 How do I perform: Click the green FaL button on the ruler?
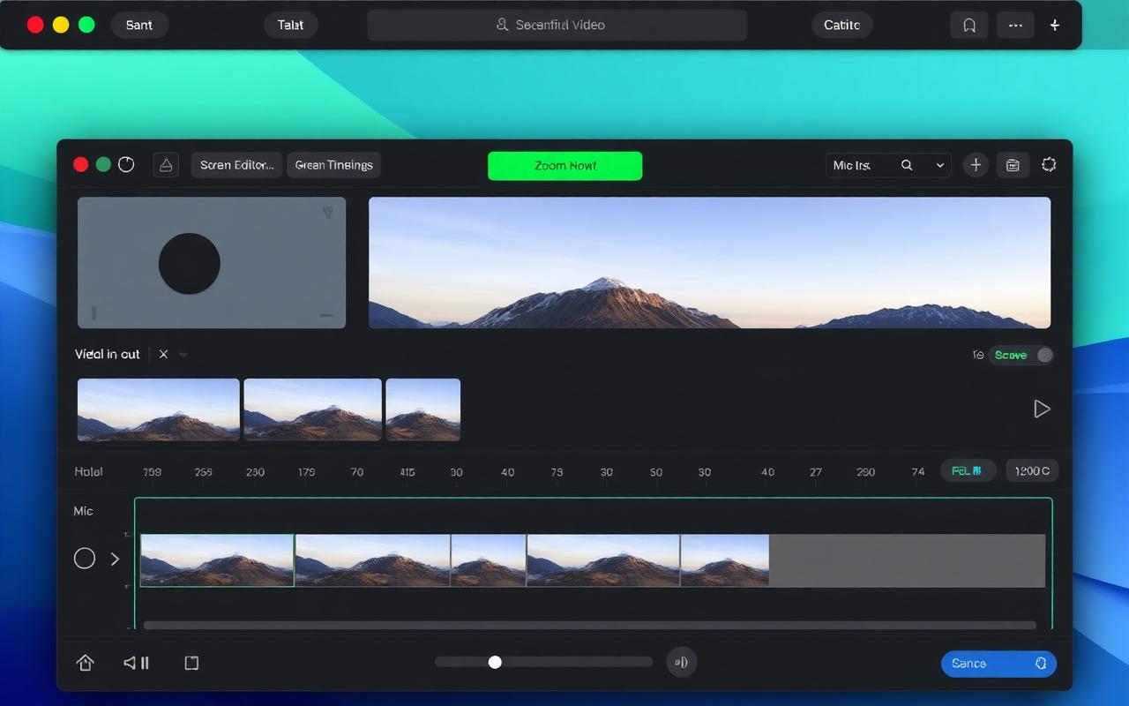click(x=968, y=471)
